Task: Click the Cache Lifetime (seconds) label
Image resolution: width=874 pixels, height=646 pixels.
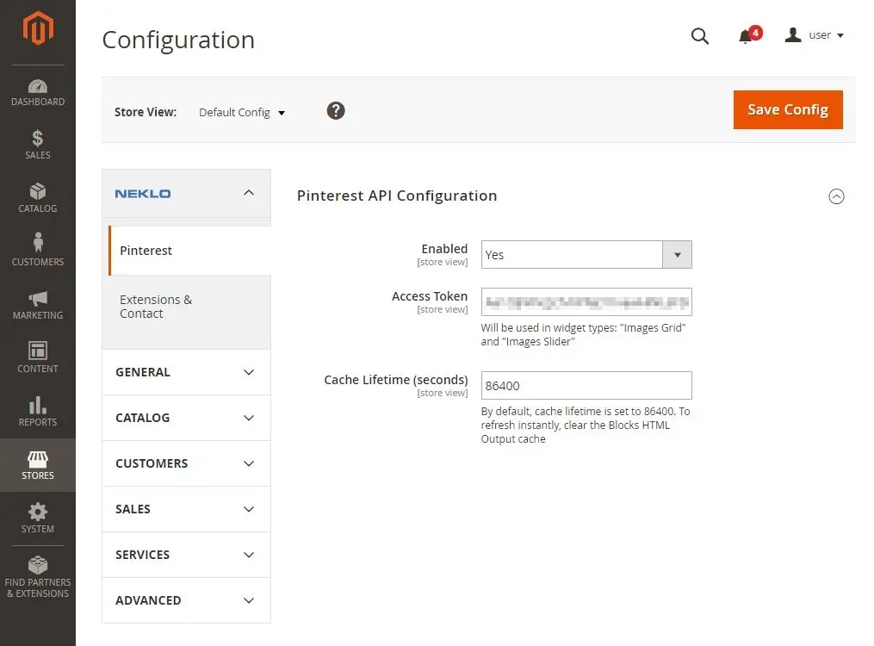Action: [x=396, y=380]
